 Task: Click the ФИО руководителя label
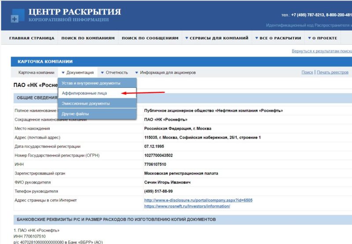pos(33,182)
